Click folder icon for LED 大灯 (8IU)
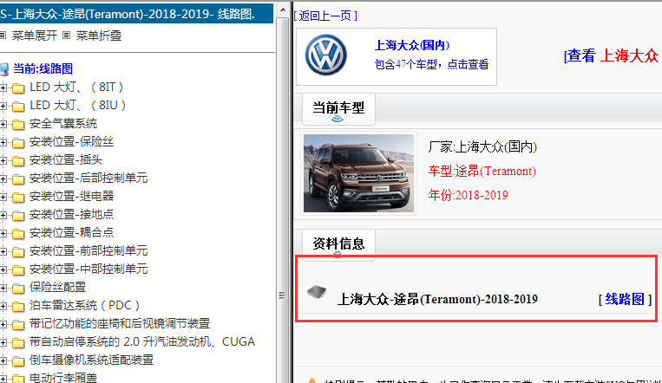The height and width of the screenshot is (383, 662). pyautogui.click(x=18, y=106)
